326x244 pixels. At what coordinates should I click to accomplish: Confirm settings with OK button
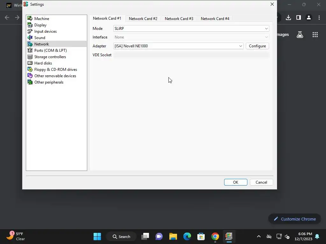236,182
